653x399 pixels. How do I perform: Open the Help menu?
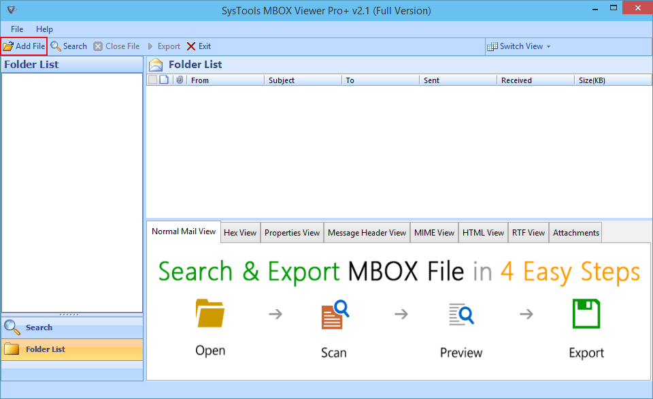click(44, 29)
